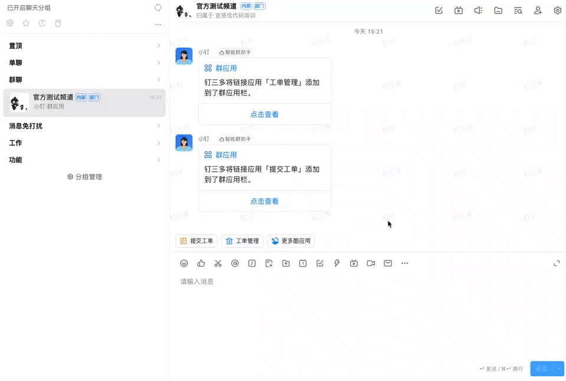
Task: Open the group announcement speaker icon
Action: click(x=478, y=11)
